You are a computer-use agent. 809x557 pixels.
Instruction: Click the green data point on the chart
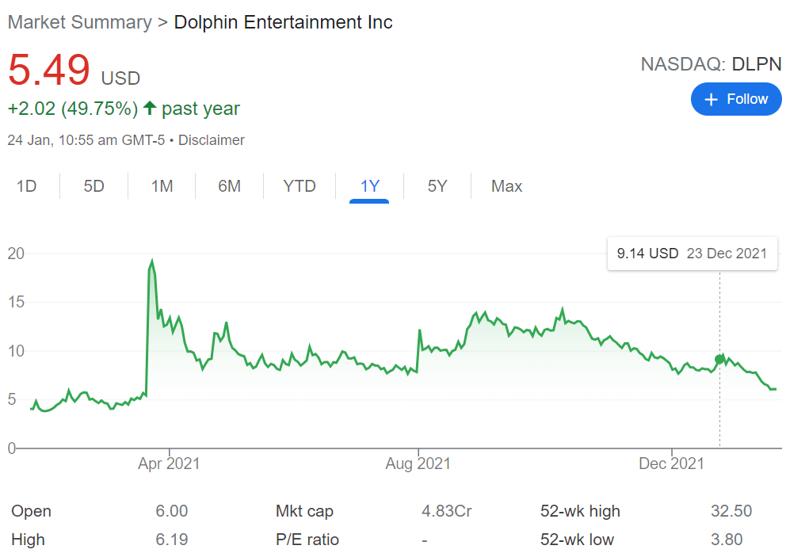pos(719,360)
